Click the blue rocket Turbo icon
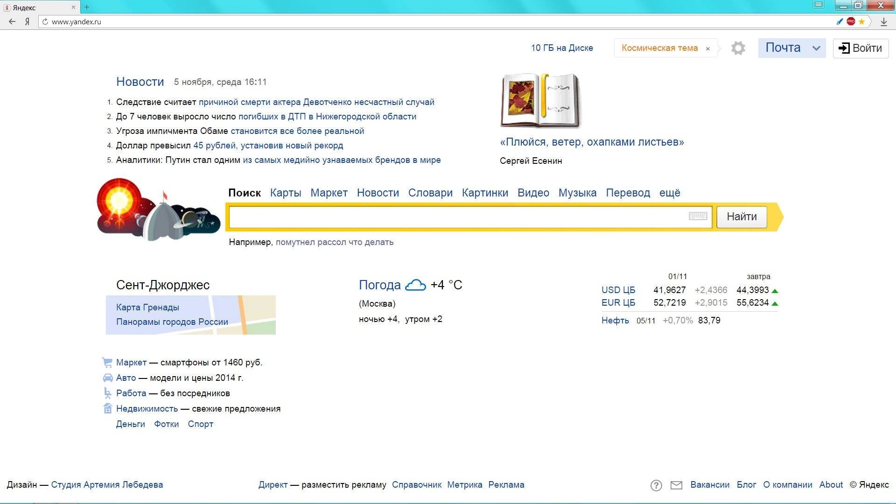 pos(840,21)
